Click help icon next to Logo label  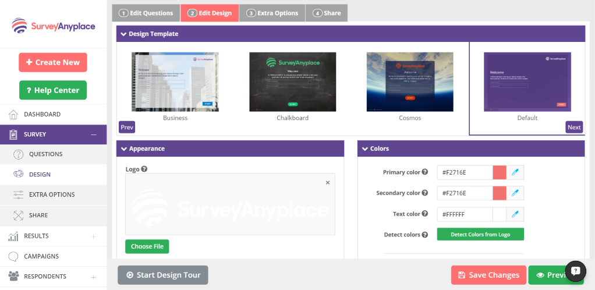tap(144, 169)
